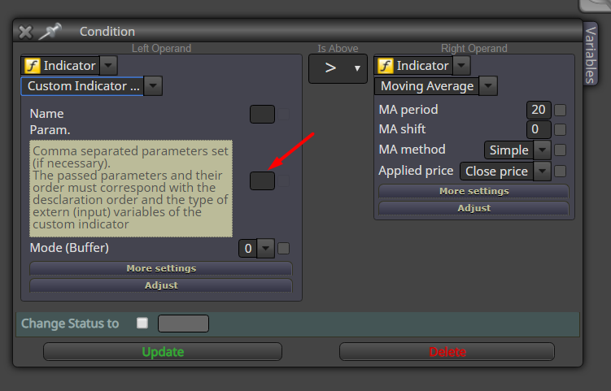
Task: Click the right operand Adjust button
Action: 474,208
